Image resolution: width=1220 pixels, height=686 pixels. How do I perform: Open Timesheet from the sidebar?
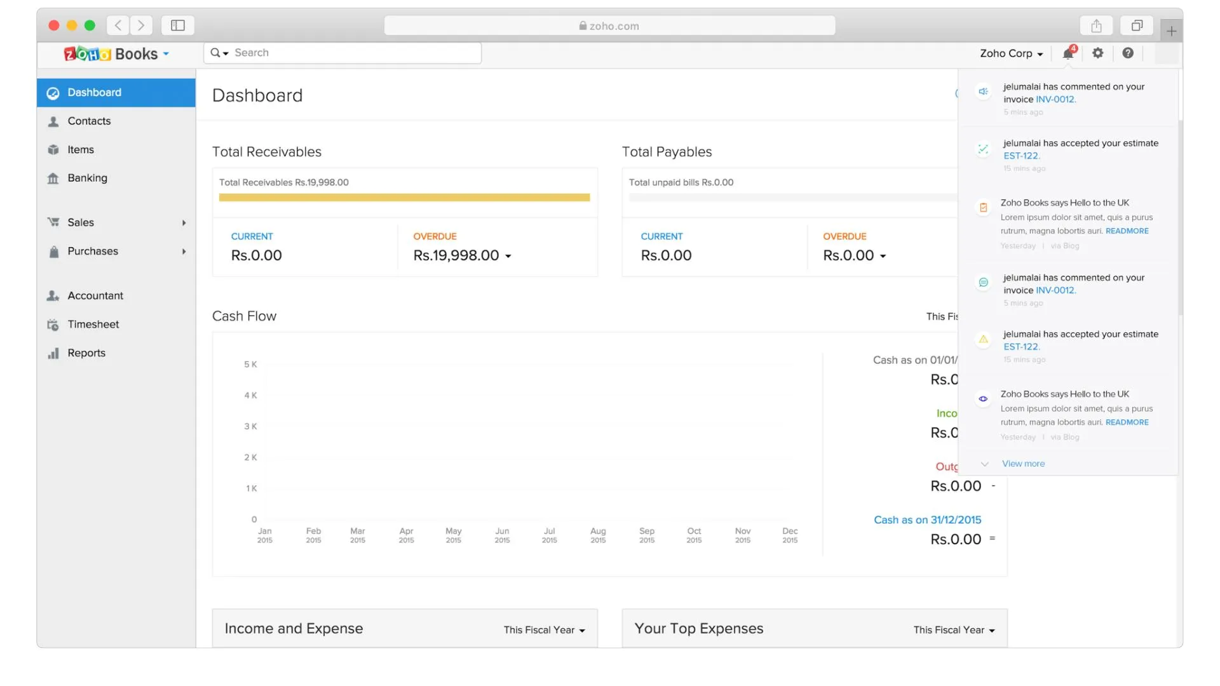pyautogui.click(x=116, y=325)
